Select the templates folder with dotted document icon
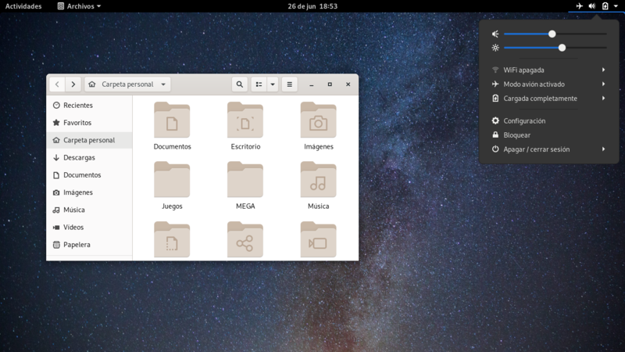This screenshot has width=625, height=352. pyautogui.click(x=172, y=239)
